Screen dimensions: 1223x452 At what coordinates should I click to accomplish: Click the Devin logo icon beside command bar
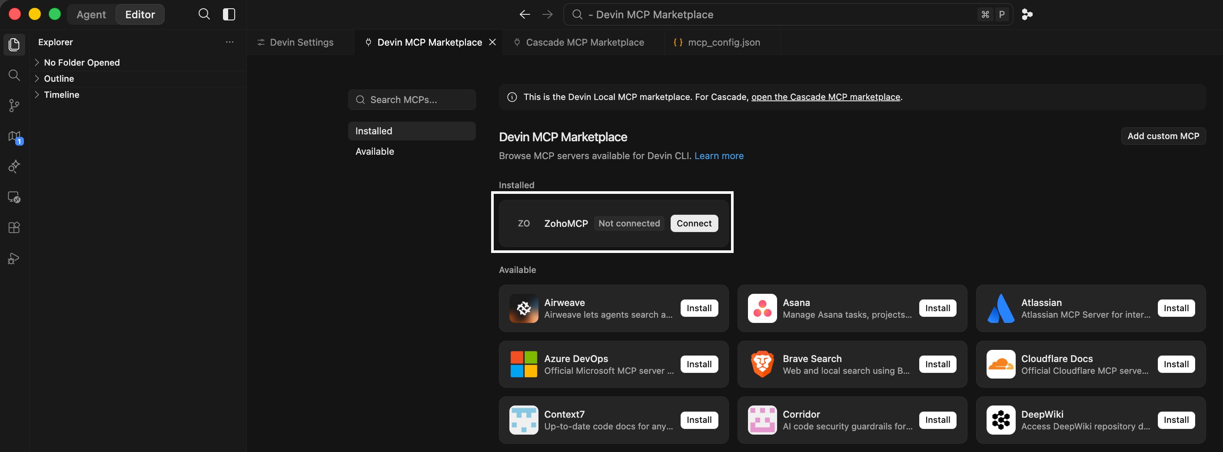click(1027, 14)
